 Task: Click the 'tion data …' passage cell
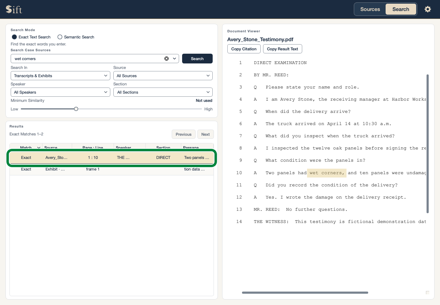point(194,169)
